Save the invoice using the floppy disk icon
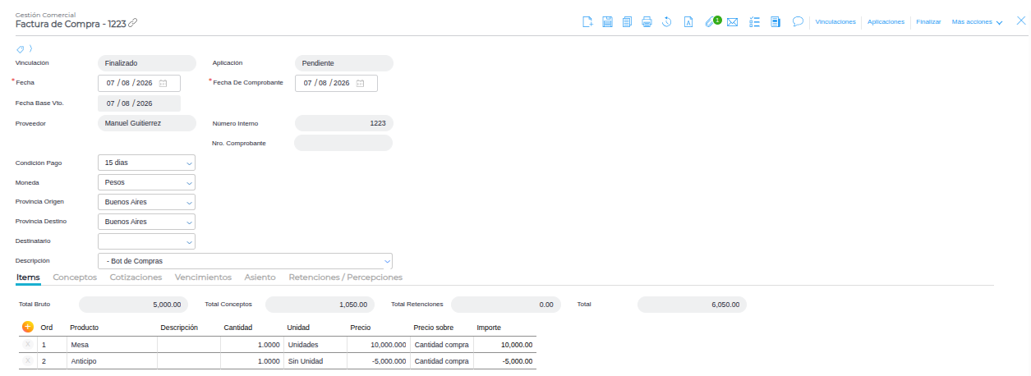 pyautogui.click(x=608, y=22)
